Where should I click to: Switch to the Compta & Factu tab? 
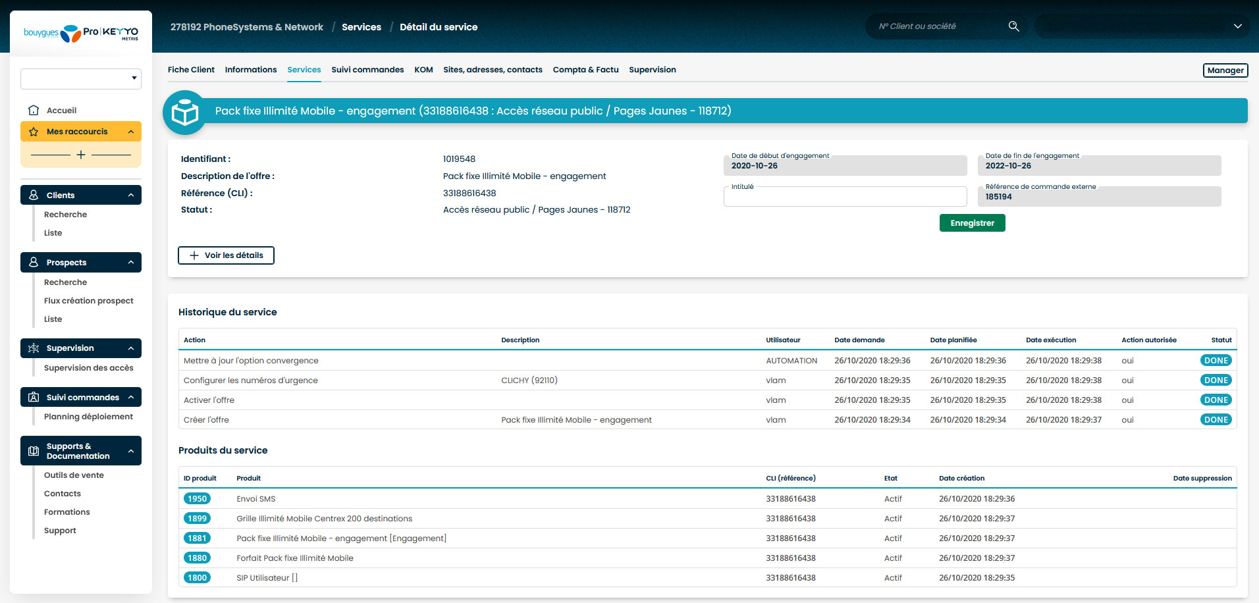[585, 70]
